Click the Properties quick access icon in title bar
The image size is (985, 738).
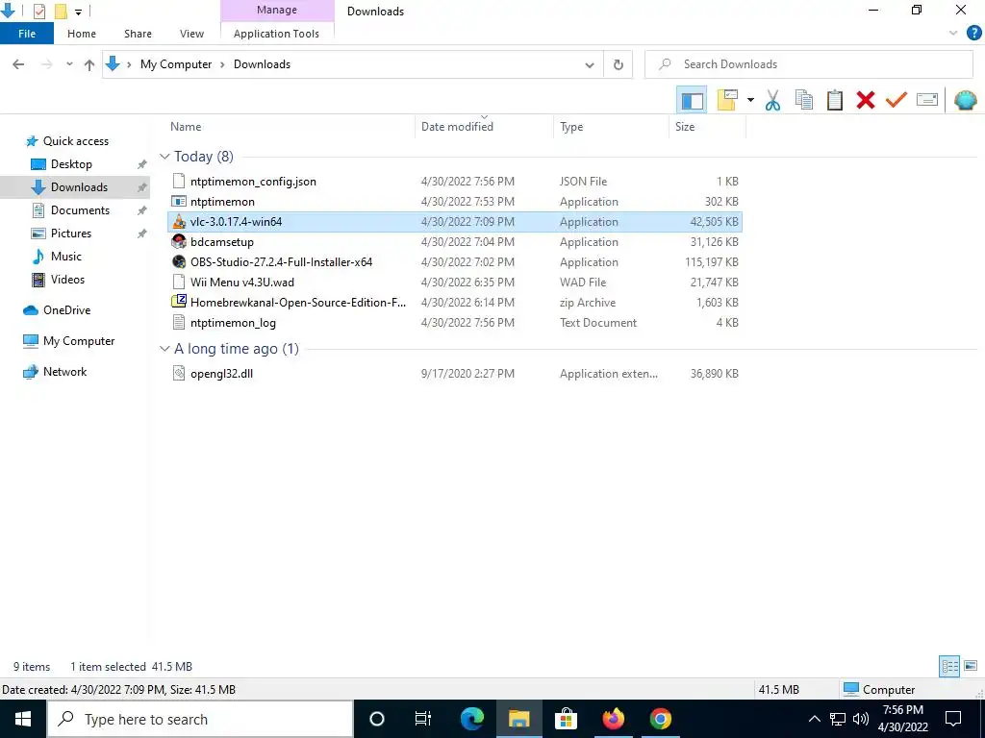(38, 12)
